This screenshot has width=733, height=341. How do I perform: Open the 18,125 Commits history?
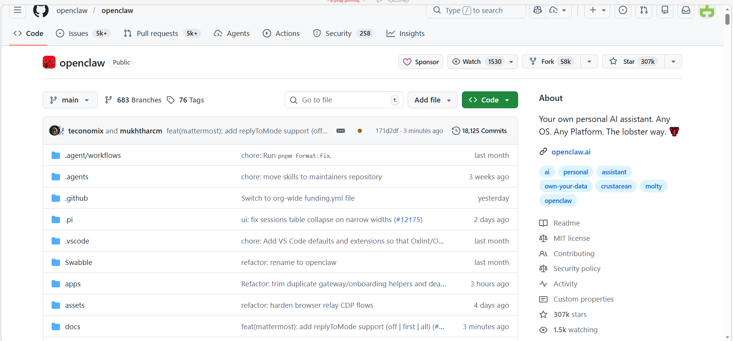pyautogui.click(x=479, y=131)
